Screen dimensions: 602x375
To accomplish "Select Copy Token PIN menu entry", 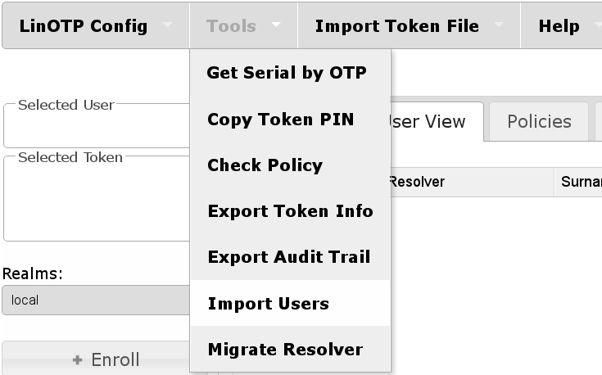I will pyautogui.click(x=280, y=120).
